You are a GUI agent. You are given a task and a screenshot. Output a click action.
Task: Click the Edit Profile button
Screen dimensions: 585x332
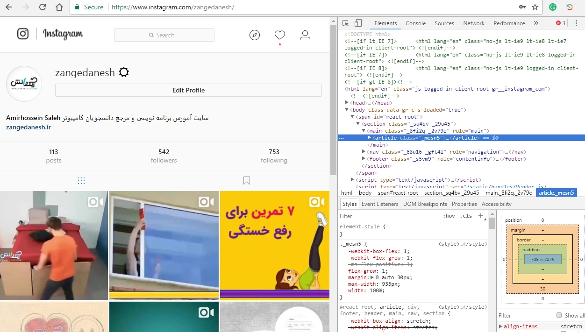188,90
